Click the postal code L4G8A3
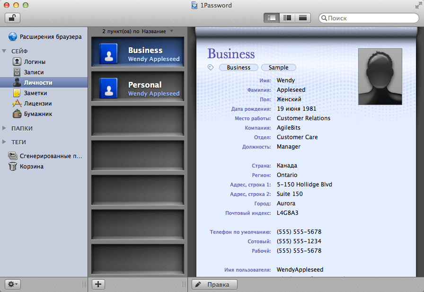The height and width of the screenshot is (292, 424). click(287, 213)
